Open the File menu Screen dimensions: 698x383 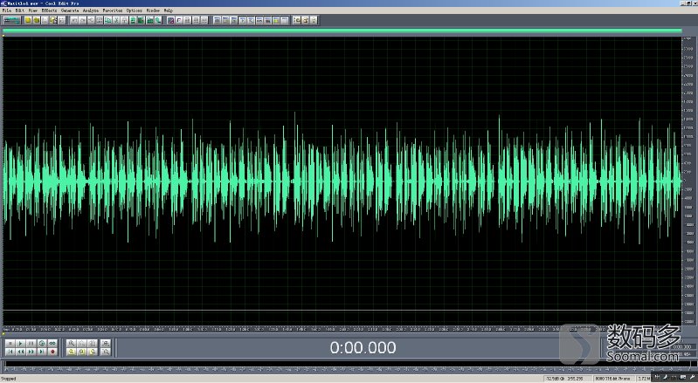(x=6, y=10)
